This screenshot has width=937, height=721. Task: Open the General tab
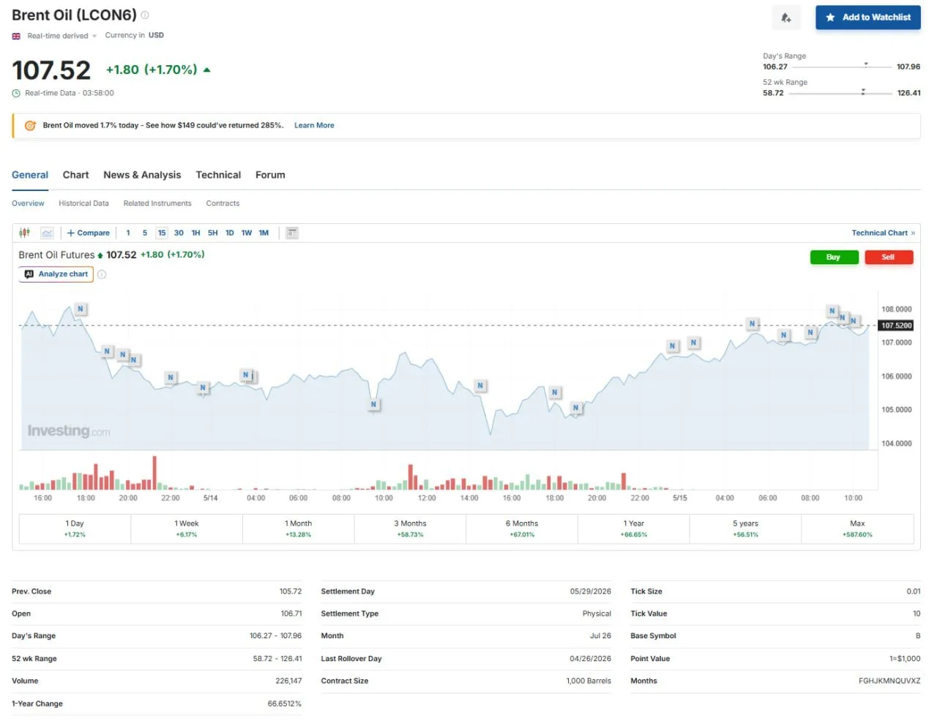click(x=30, y=175)
